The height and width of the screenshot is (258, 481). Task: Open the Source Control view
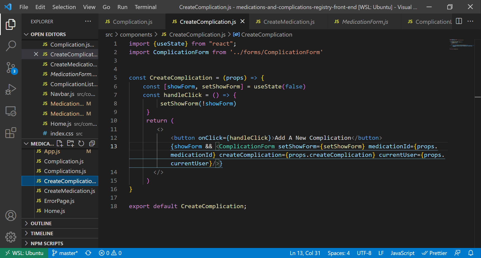pos(11,68)
